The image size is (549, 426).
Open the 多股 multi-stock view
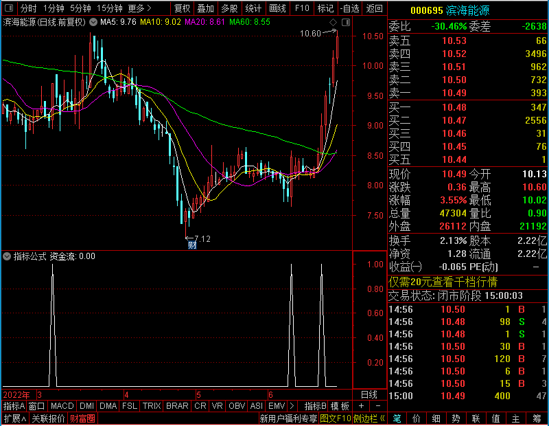coord(229,8)
